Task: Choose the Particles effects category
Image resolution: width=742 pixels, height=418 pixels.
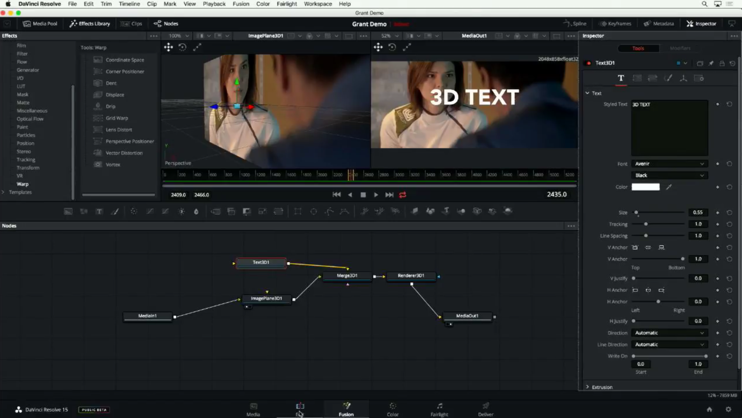Action: click(26, 135)
